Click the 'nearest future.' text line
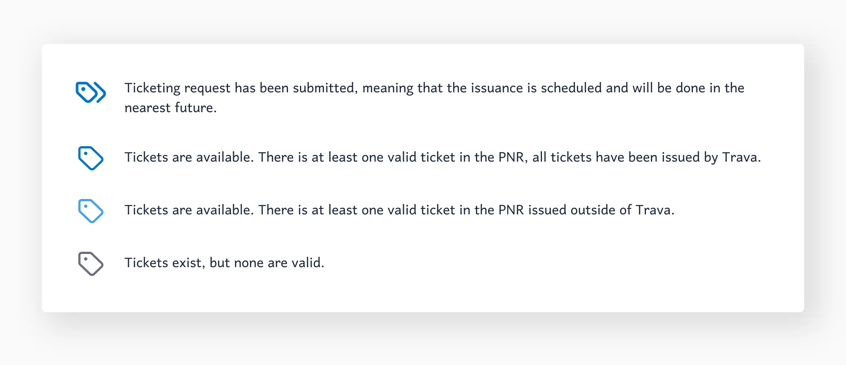The image size is (846, 365). tap(170, 108)
